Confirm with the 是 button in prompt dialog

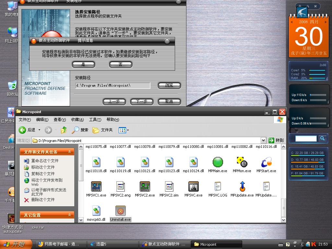[x=83, y=65]
